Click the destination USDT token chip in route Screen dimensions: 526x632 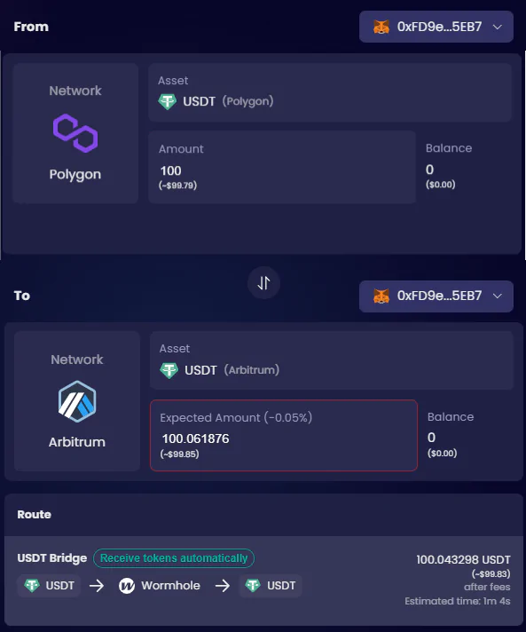coord(271,586)
